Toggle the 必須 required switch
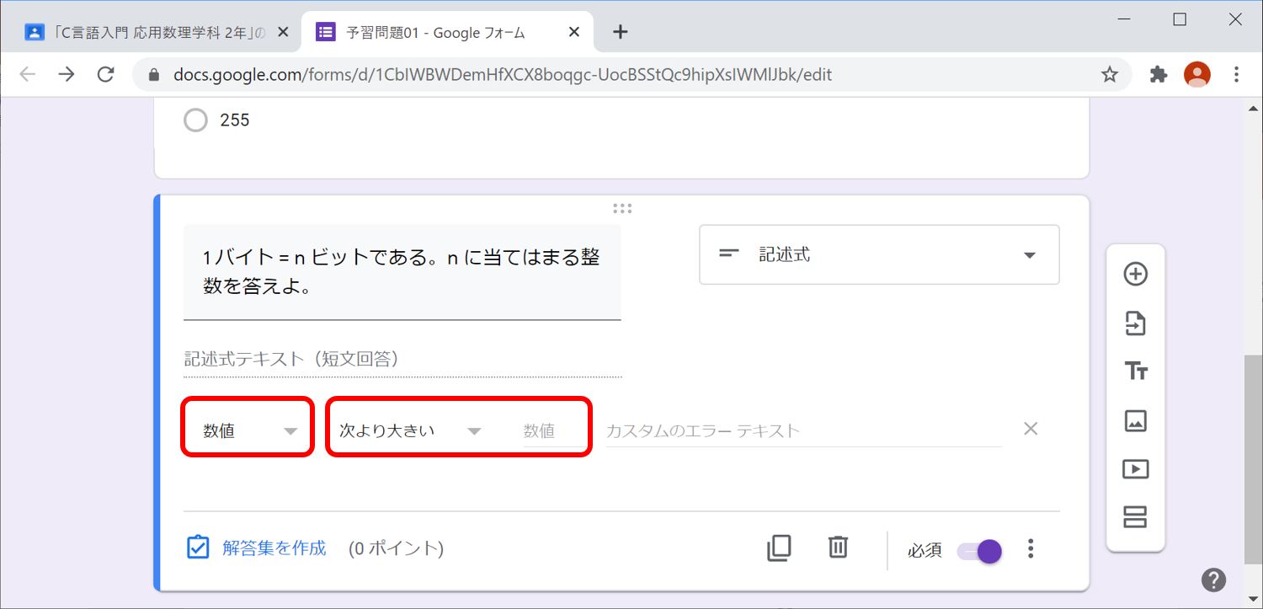Screen dimensions: 1263x609 point(979,552)
